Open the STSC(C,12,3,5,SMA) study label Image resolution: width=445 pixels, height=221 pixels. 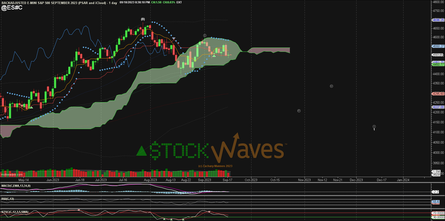point(14,211)
